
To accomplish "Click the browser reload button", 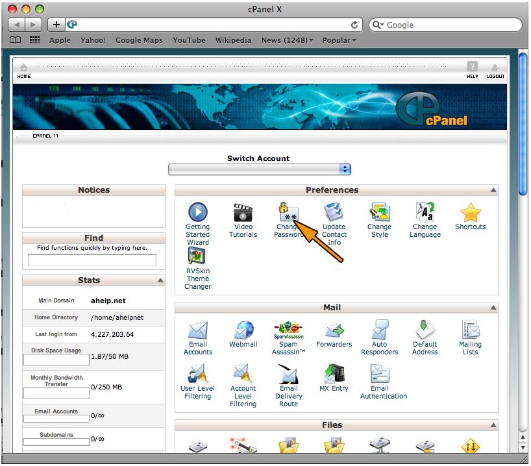I will click(354, 25).
